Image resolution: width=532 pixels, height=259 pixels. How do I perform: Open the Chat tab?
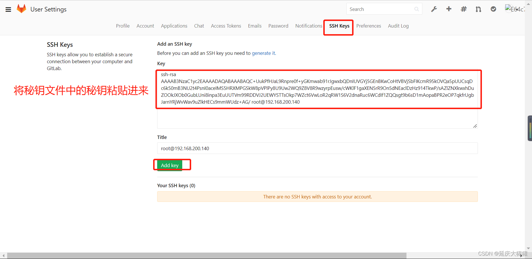tap(199, 26)
